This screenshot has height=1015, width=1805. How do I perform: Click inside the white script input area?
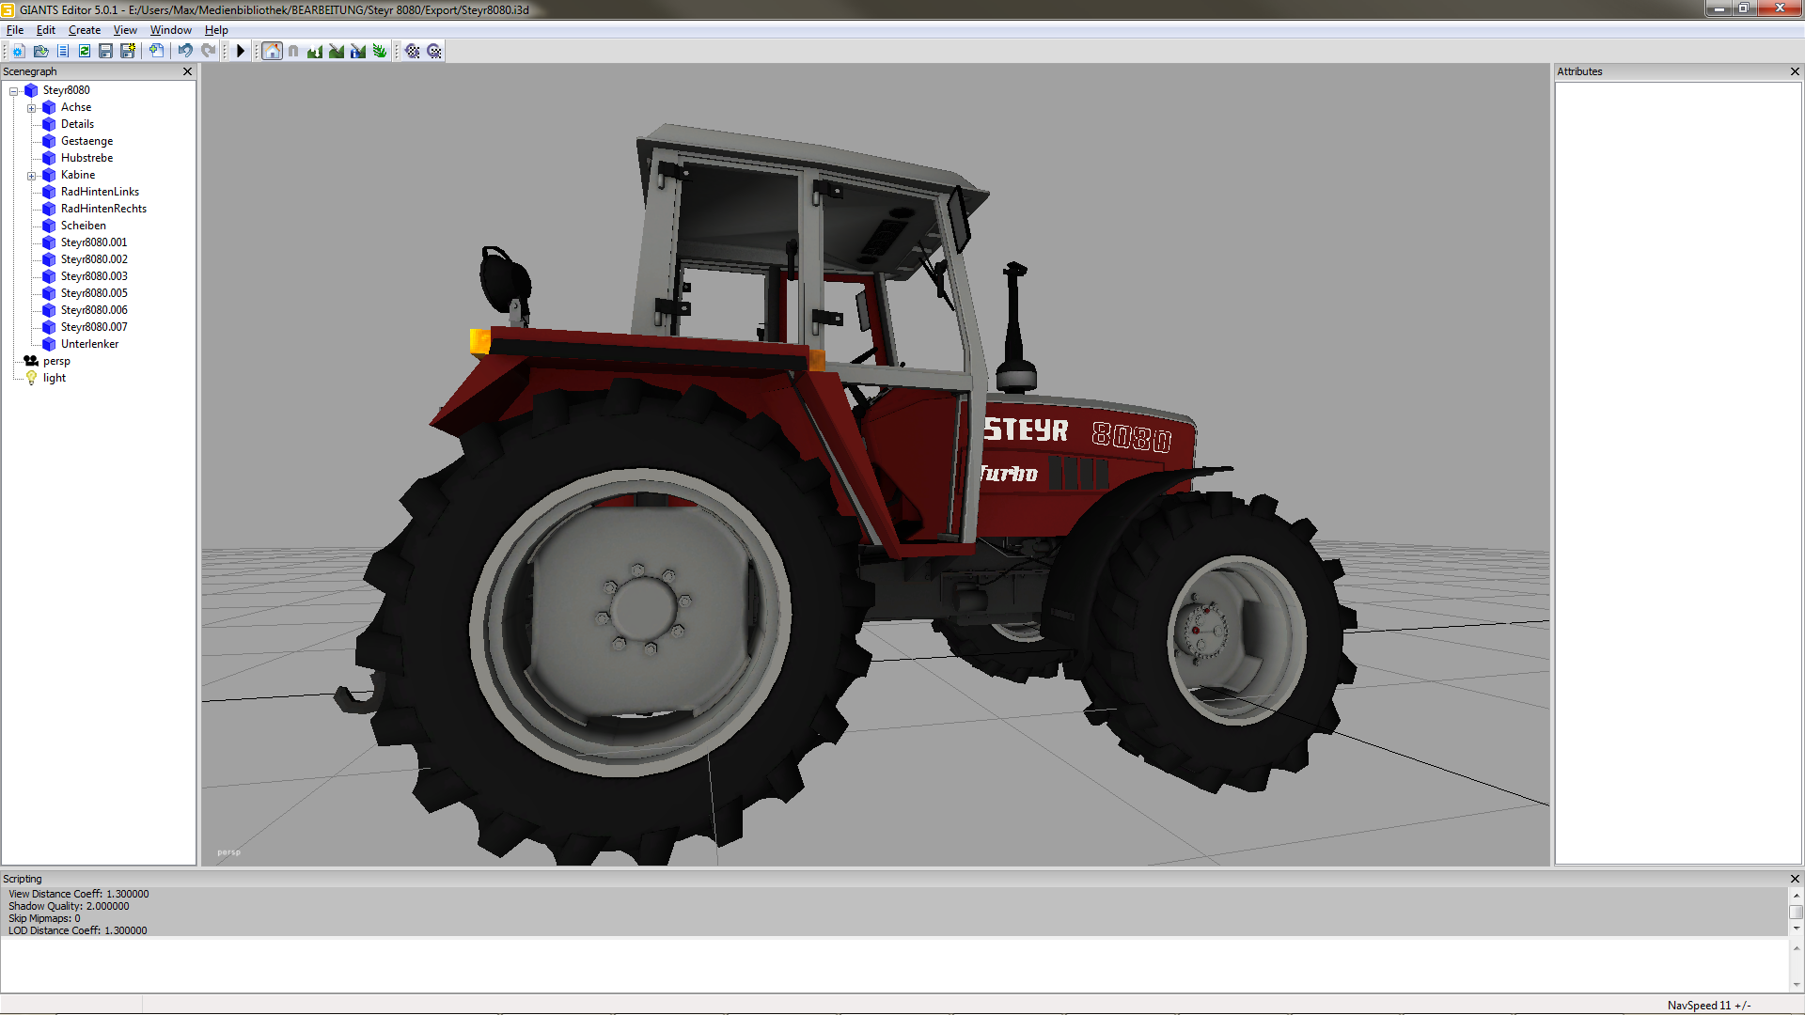point(894,965)
